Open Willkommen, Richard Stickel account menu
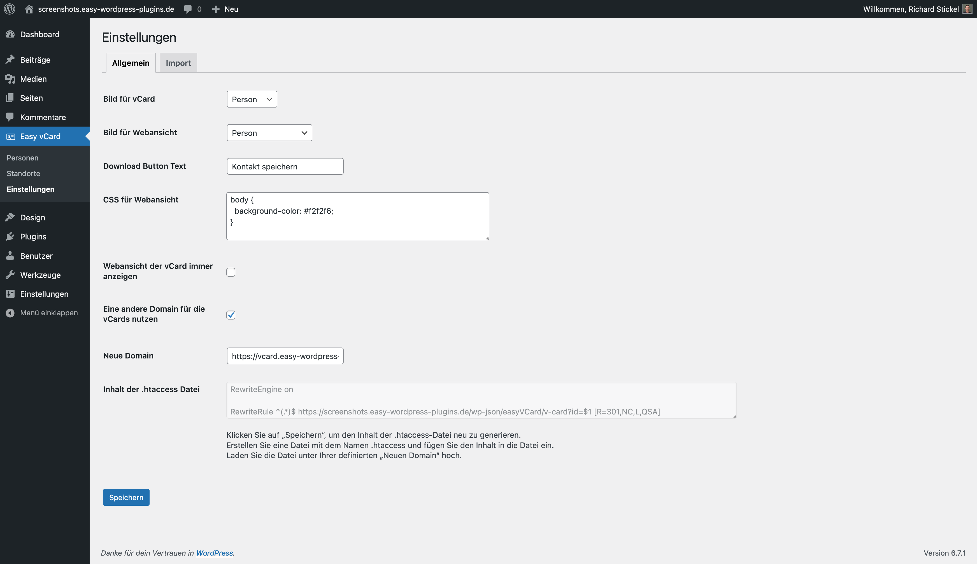Screen dimensions: 977x564 coord(917,9)
